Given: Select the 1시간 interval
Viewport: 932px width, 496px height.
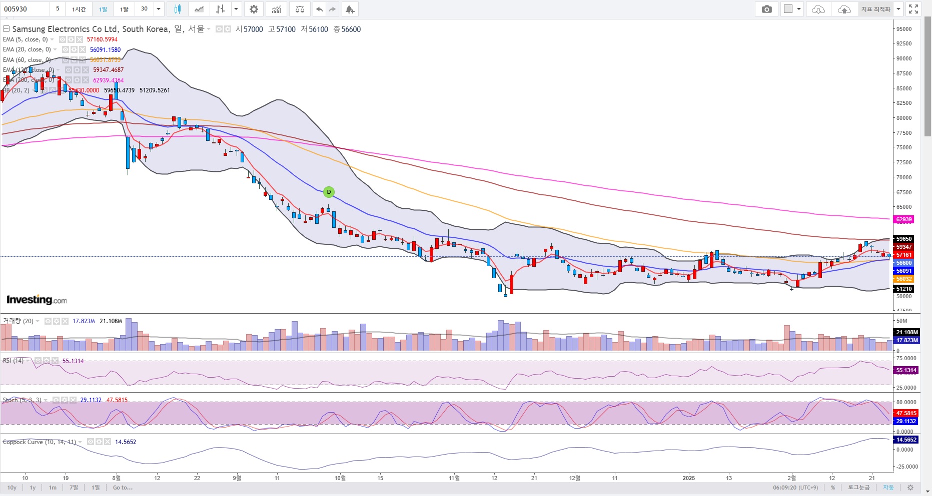Looking at the screenshot, I should click(x=79, y=9).
